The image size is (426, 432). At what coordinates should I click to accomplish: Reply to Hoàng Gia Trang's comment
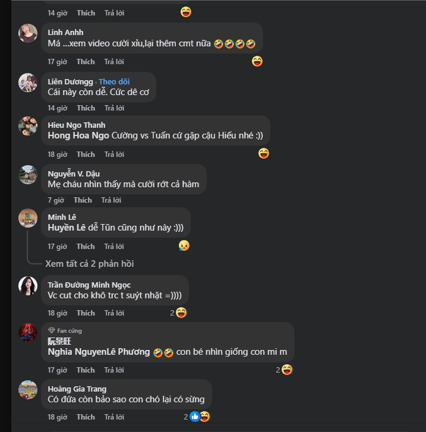114,417
